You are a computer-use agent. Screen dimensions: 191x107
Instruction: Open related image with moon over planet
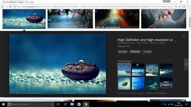[138, 70]
